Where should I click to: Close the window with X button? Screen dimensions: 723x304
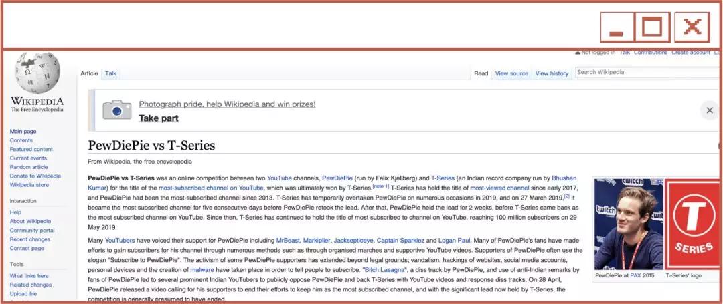[692, 27]
